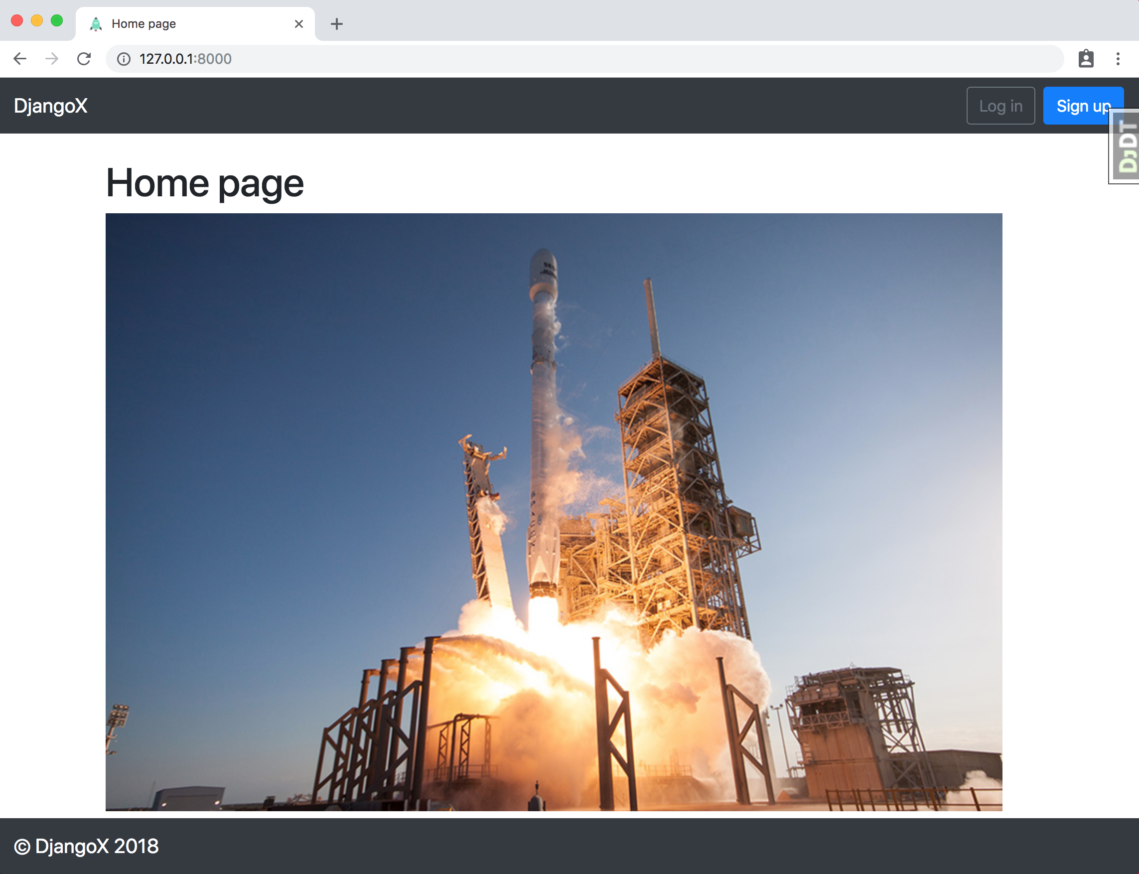This screenshot has height=874, width=1139.
Task: Click the yellow minimize window button
Action: click(x=37, y=21)
